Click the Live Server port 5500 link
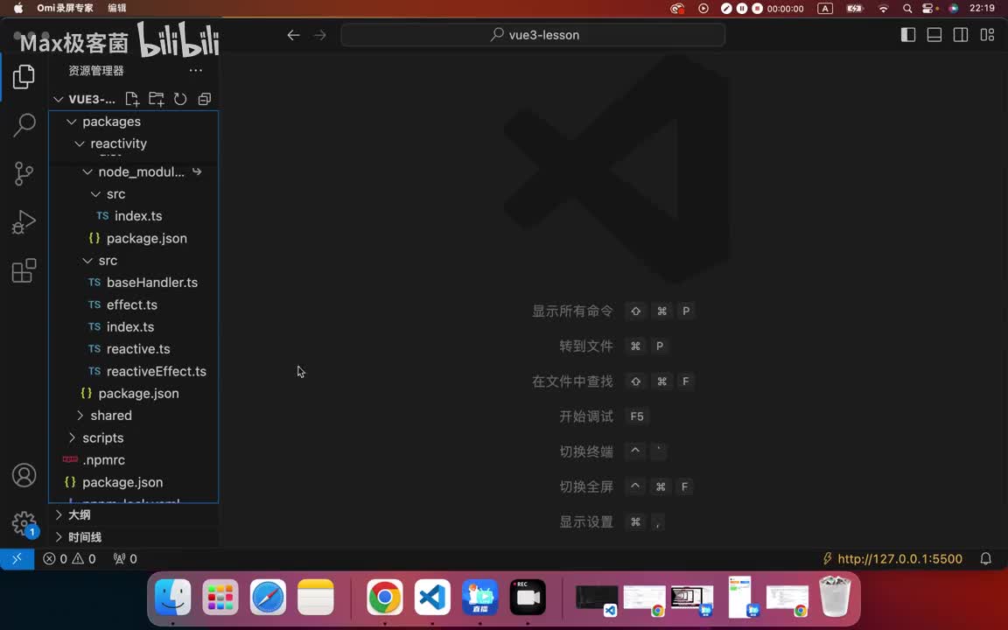This screenshot has height=630, width=1008. coord(892,558)
